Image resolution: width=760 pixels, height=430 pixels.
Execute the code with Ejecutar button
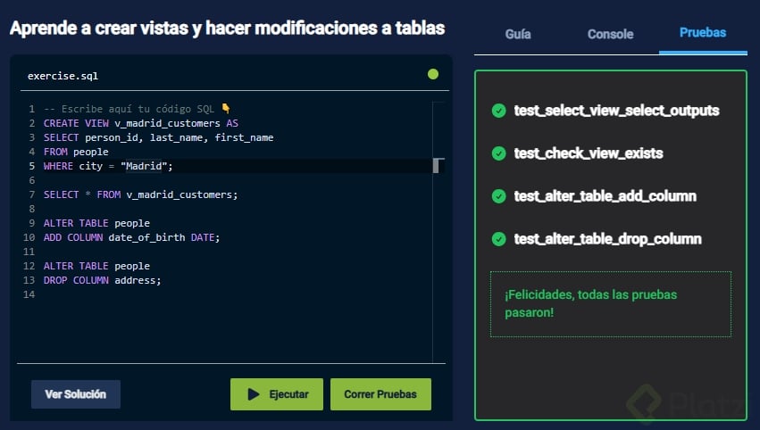click(277, 393)
